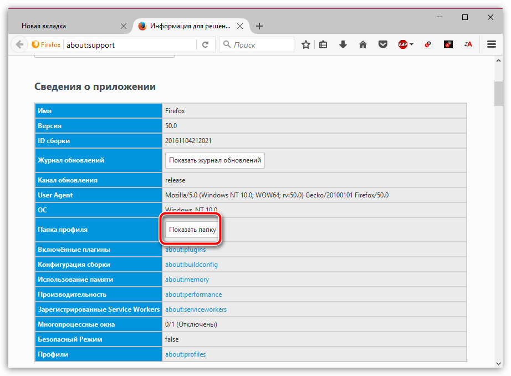511x376 pixels.
Task: Open the hamburger menu
Action: point(491,45)
